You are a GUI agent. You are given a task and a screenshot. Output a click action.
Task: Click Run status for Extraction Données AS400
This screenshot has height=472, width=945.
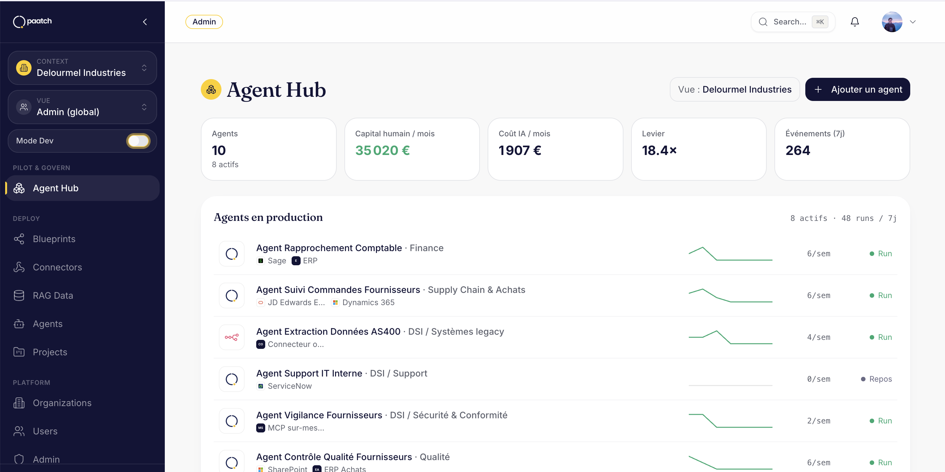(880, 337)
